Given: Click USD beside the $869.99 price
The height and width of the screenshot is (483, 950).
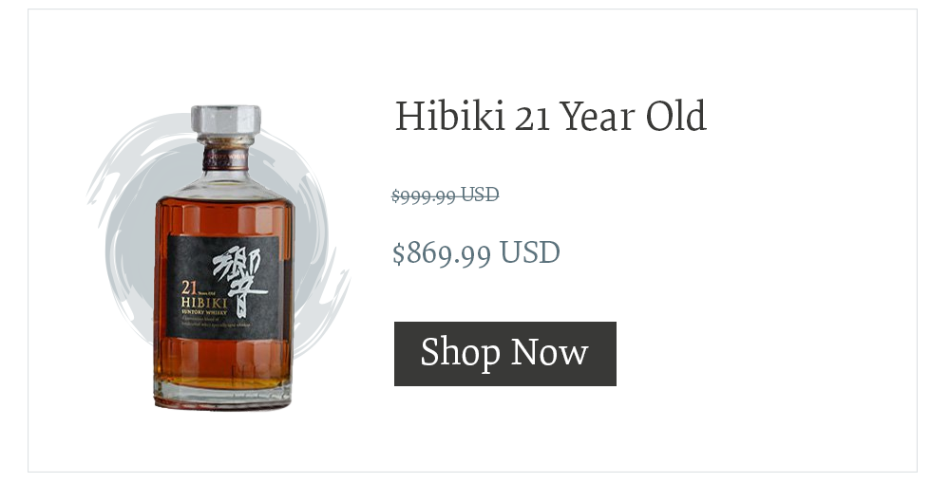Looking at the screenshot, I should (x=530, y=252).
